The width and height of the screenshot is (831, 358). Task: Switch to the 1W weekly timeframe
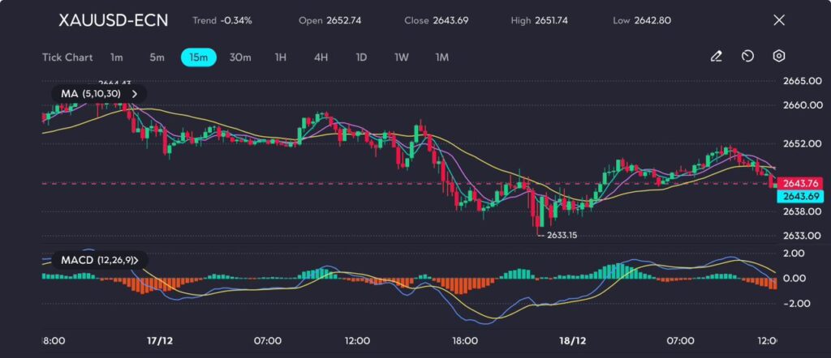pyautogui.click(x=402, y=58)
